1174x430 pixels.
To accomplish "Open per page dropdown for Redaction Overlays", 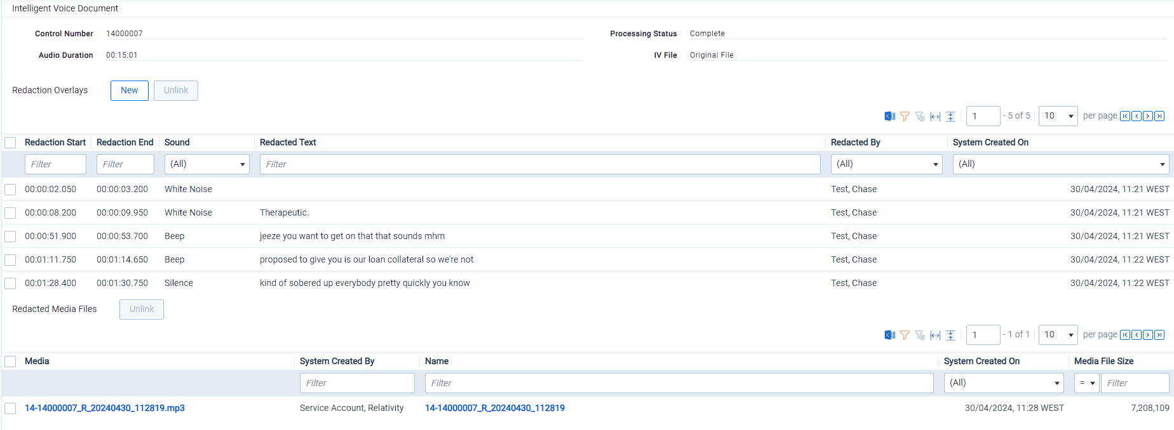I will coord(1058,116).
